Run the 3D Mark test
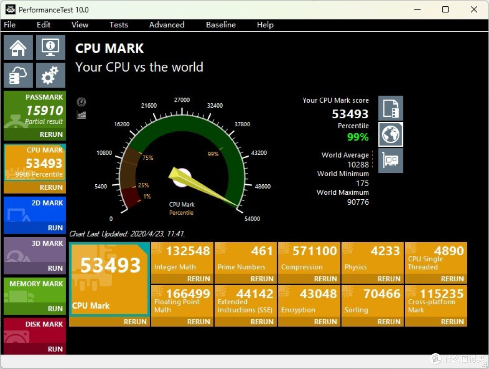 (x=55, y=268)
